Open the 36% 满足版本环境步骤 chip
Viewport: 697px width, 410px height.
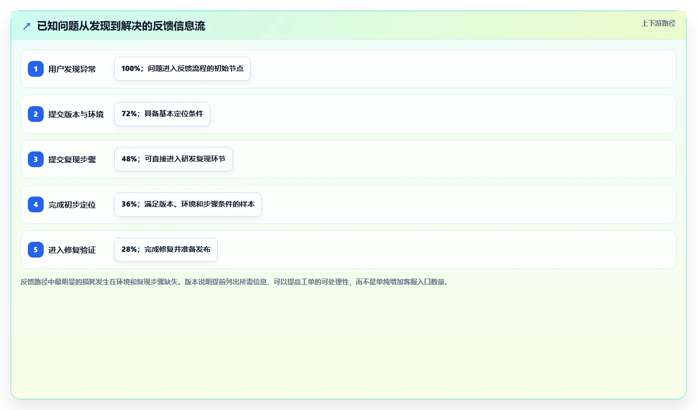188,204
